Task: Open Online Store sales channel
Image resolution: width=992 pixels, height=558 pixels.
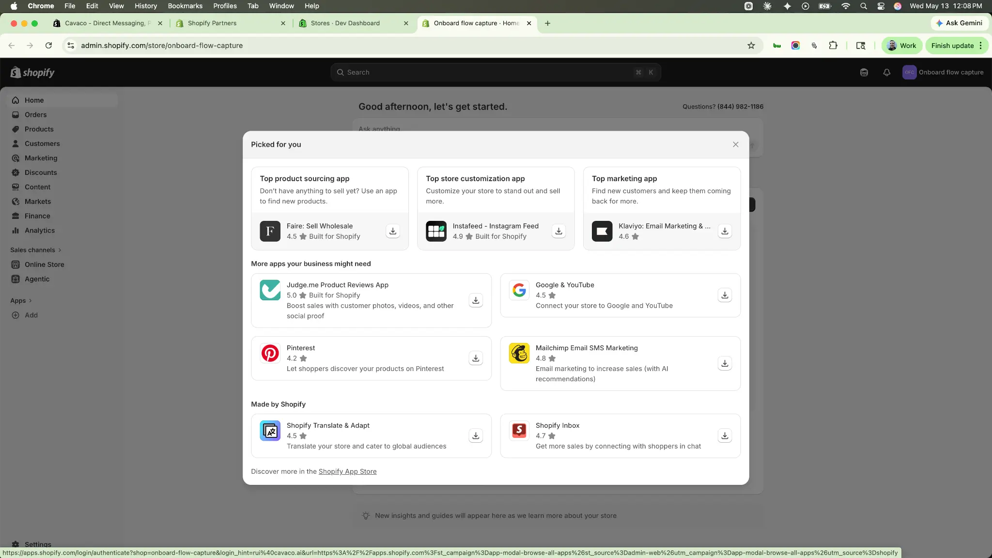Action: [63, 264]
